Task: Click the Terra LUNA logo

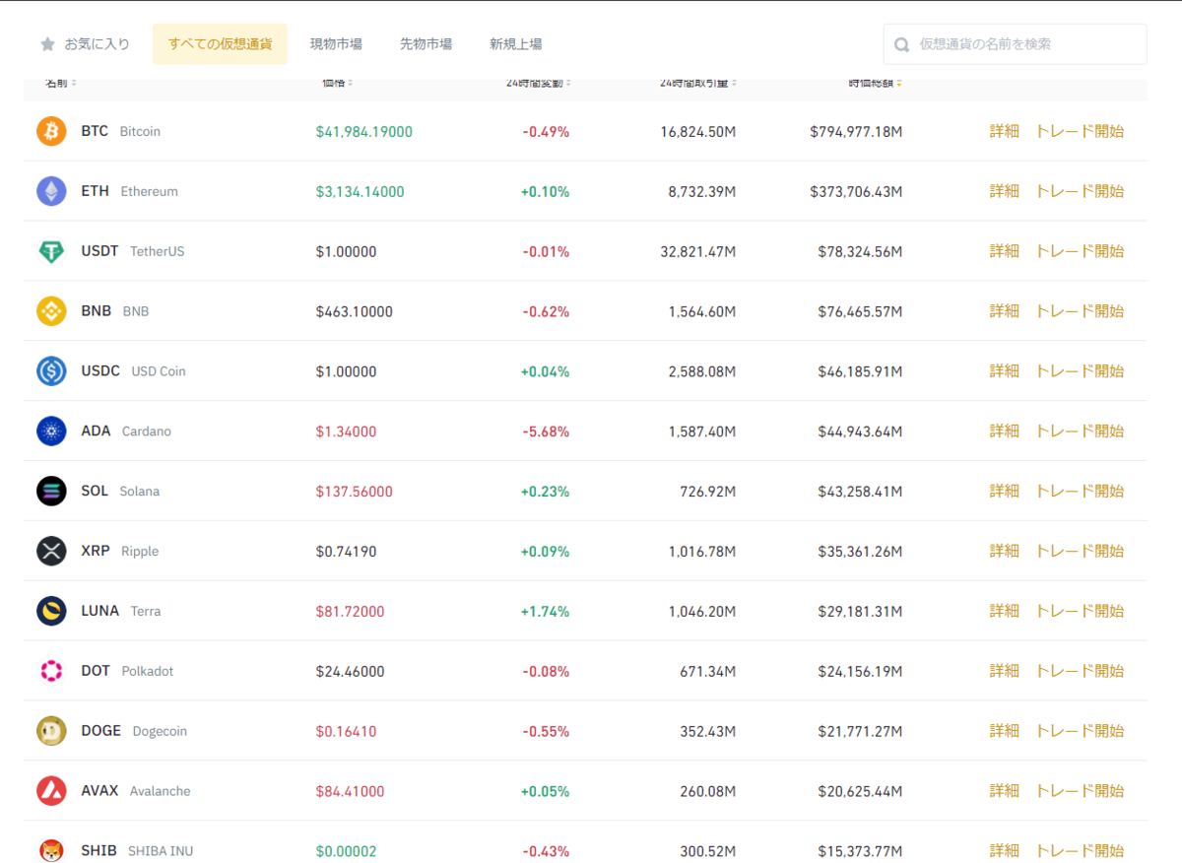Action: [51, 611]
